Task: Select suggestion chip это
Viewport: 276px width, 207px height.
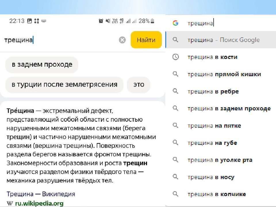Action: 139,85
